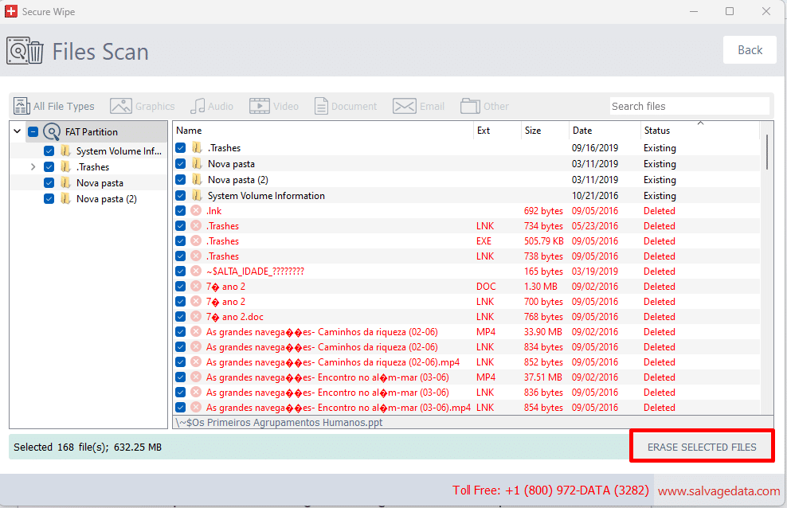Viewport: 787px width, 508px height.
Task: Click folder icon beside Nova pasta (2) in tree
Action: click(x=65, y=199)
